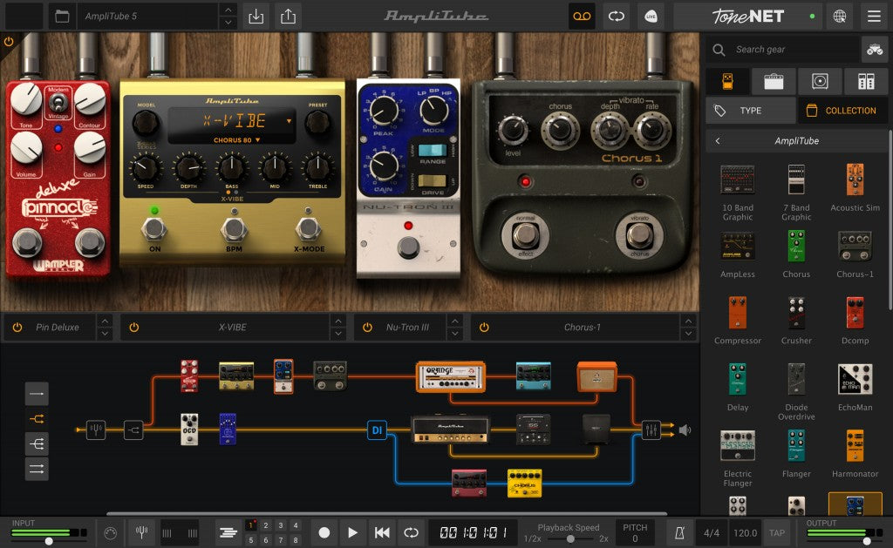Screen dimensions: 893x548
Task: Select the stompbox category icon
Action: tap(728, 80)
